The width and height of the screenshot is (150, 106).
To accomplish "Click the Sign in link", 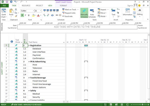I will pyautogui.click(x=130, y=6).
